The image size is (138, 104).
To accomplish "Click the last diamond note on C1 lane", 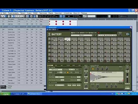I will click(x=70, y=21).
